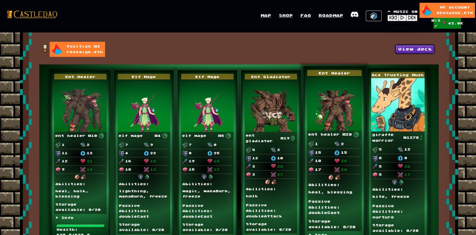Click the round badge next to ent healer #20
Screen dimensions: 476x235
(356, 134)
